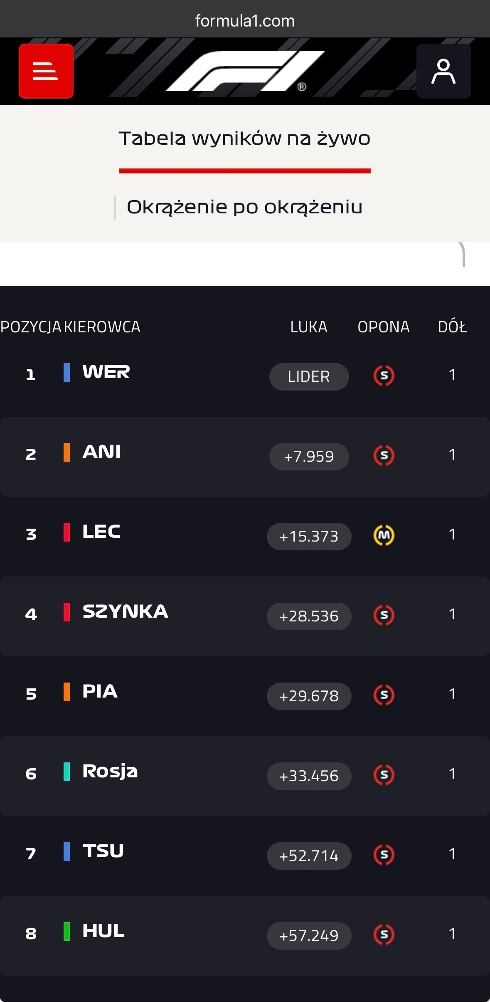The height and width of the screenshot is (1002, 490).
Task: Click the OPONA column header
Action: 383,327
